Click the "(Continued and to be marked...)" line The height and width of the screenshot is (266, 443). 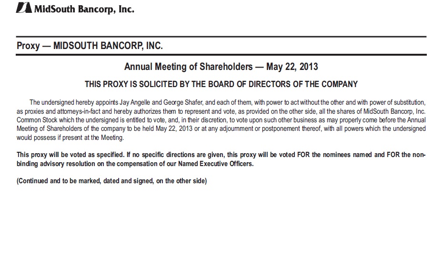tap(112, 181)
